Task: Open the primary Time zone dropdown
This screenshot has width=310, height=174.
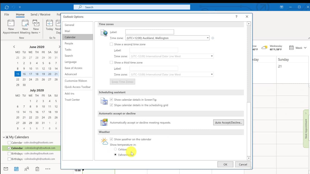Action: coord(207,38)
